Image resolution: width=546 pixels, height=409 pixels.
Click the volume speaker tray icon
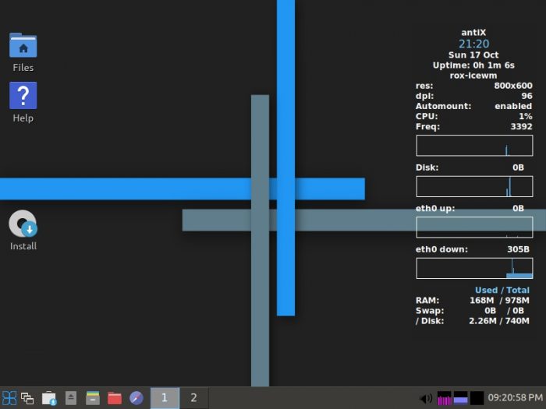point(426,398)
